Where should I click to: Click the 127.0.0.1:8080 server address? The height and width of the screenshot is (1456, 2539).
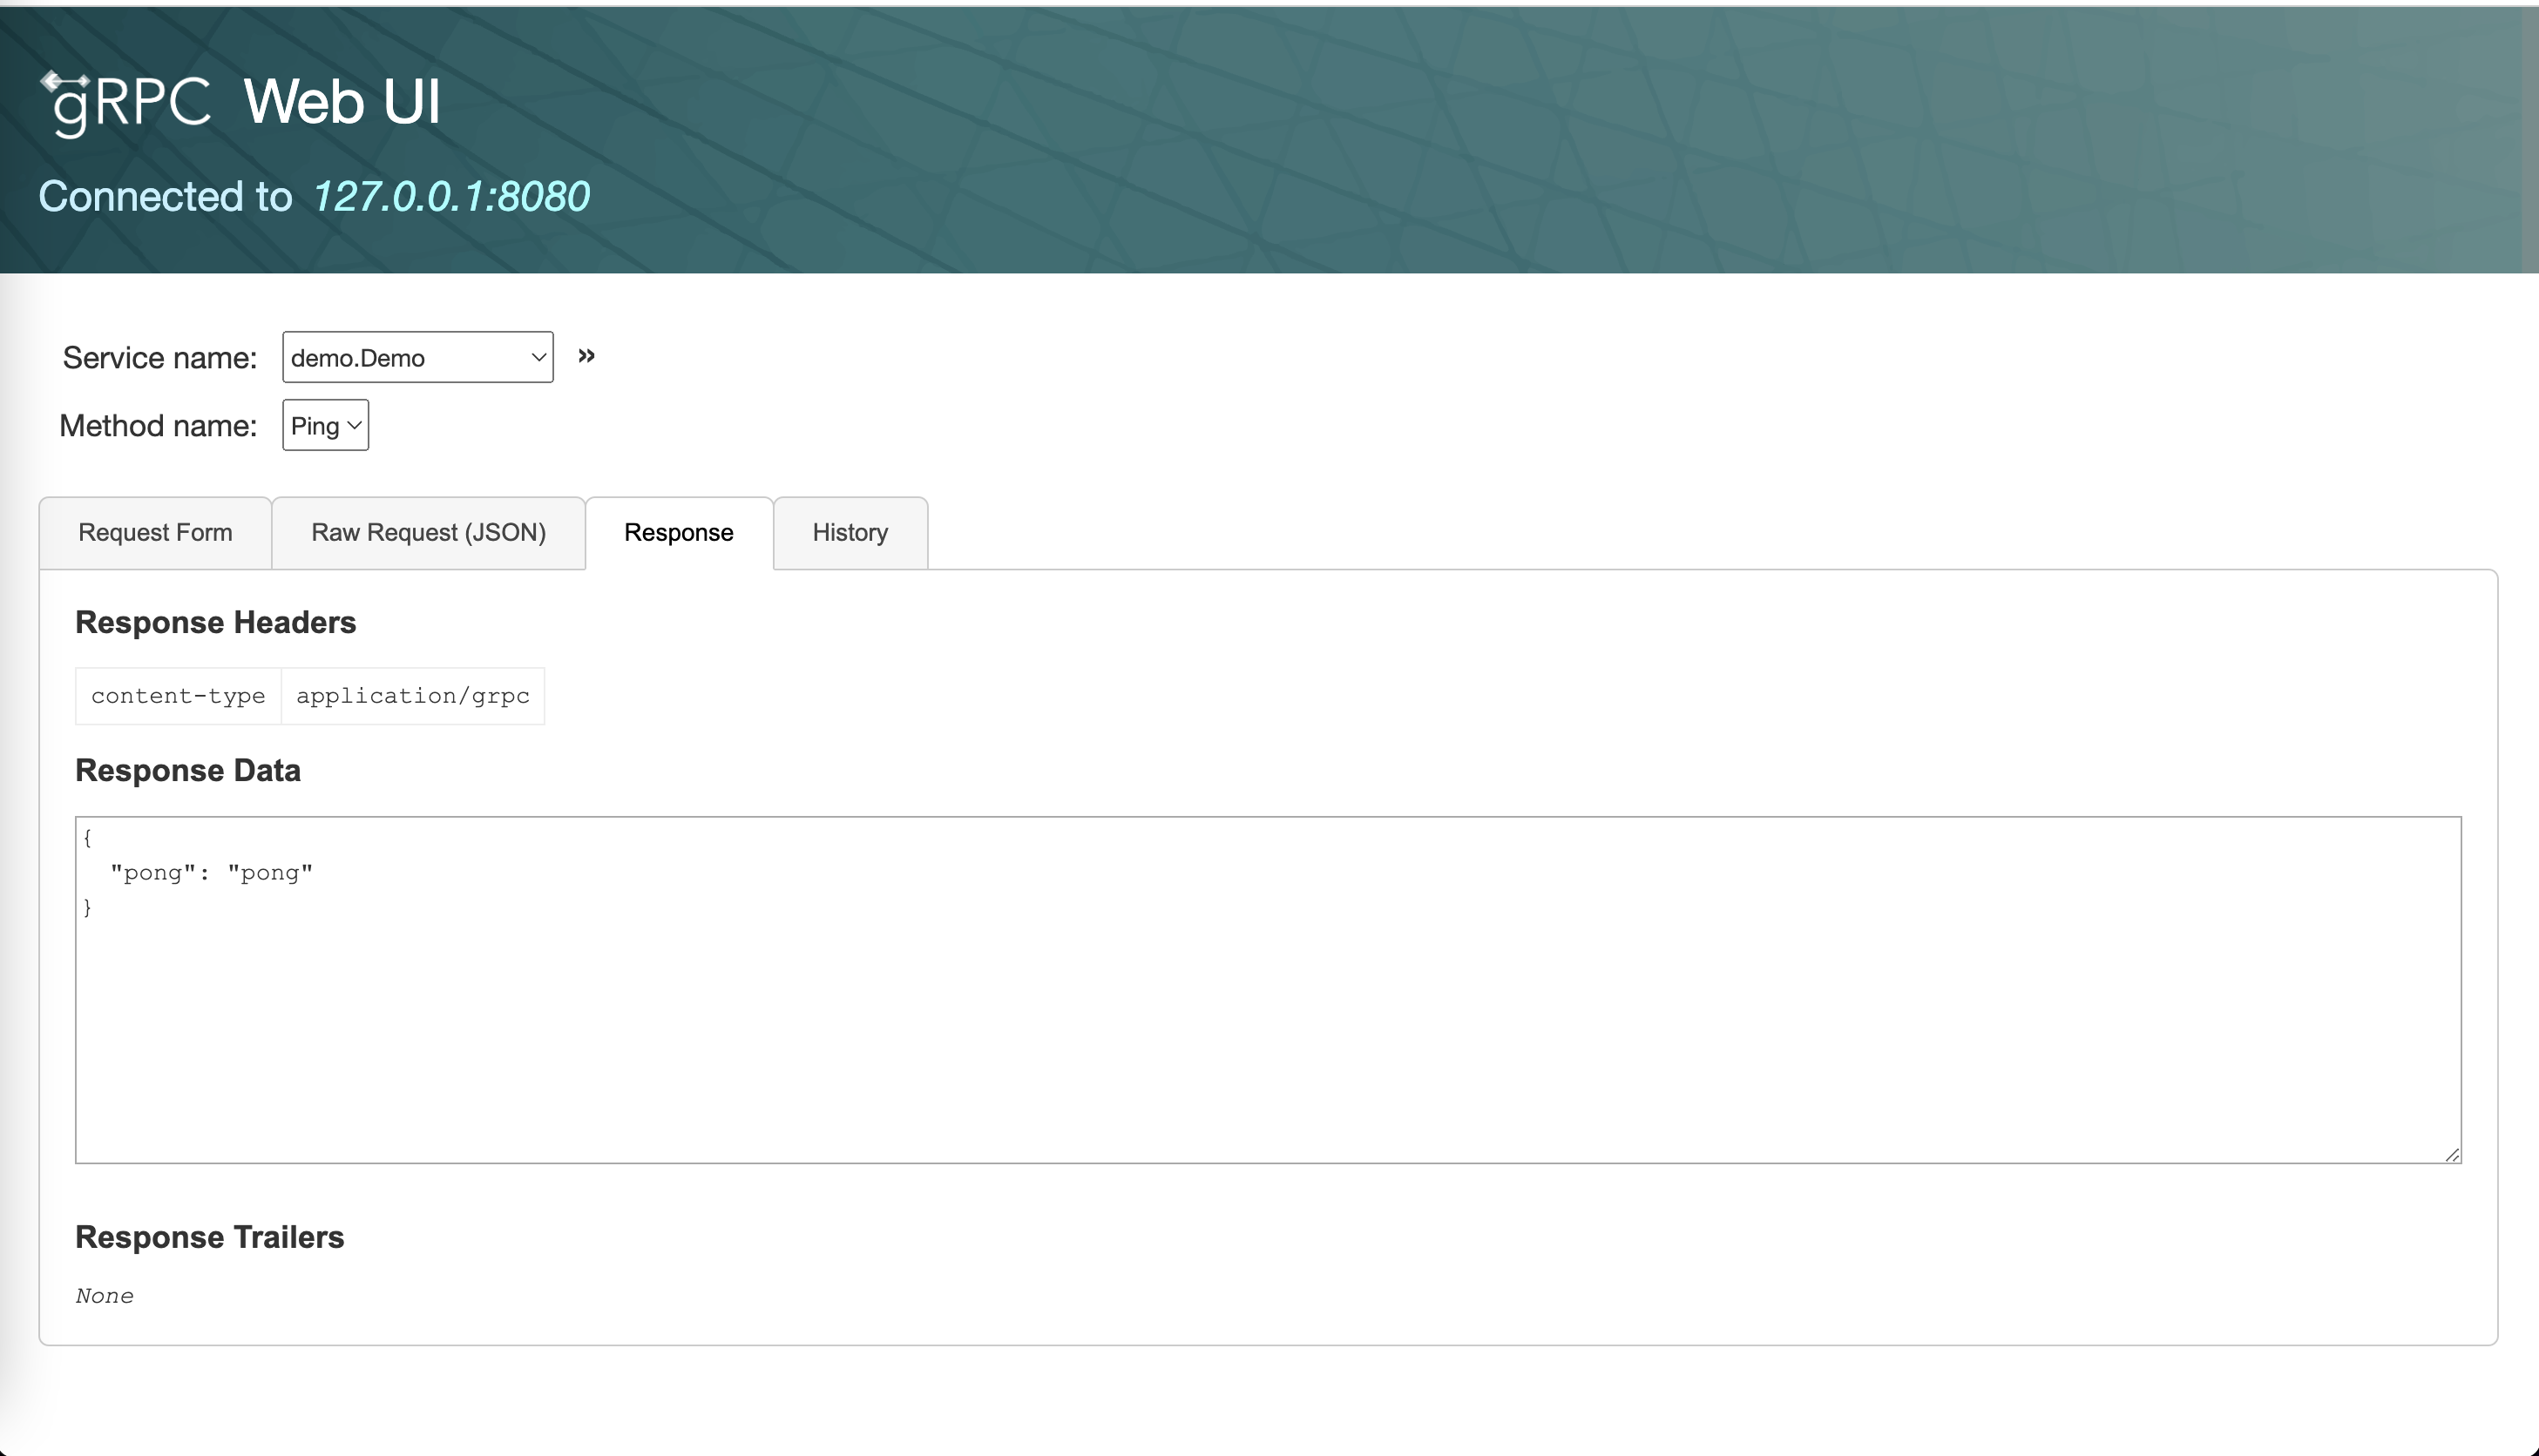pos(451,197)
